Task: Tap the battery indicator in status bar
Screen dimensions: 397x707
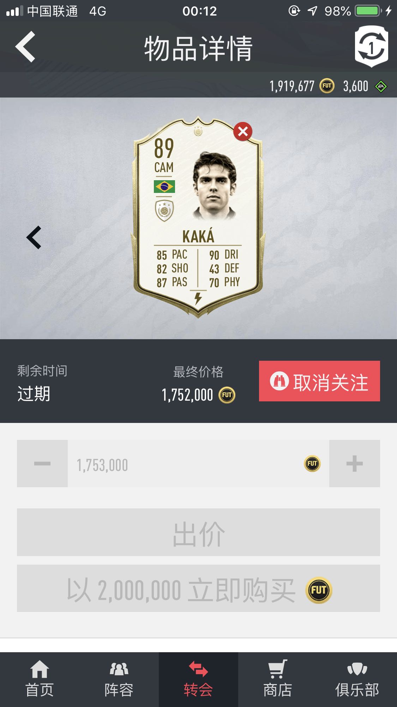Action: (x=368, y=11)
